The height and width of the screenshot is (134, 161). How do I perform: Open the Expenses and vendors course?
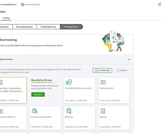click(45, 118)
